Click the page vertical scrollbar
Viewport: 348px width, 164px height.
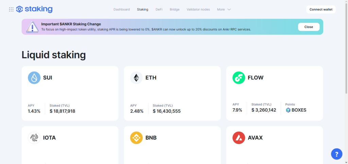click(x=346, y=47)
